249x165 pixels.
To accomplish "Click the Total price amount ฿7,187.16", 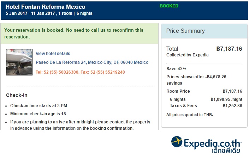I will [x=229, y=49].
